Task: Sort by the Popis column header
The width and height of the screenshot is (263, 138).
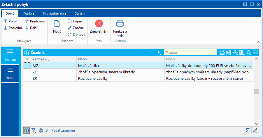Action: [x=209, y=59]
